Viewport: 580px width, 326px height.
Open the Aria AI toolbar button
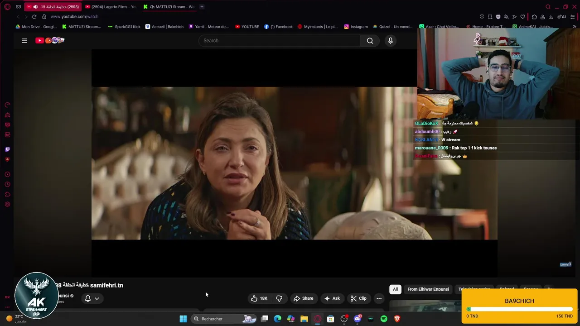point(561,17)
